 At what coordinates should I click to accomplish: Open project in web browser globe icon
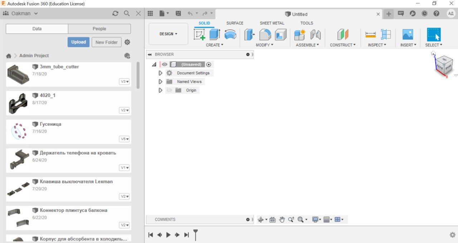[127, 56]
